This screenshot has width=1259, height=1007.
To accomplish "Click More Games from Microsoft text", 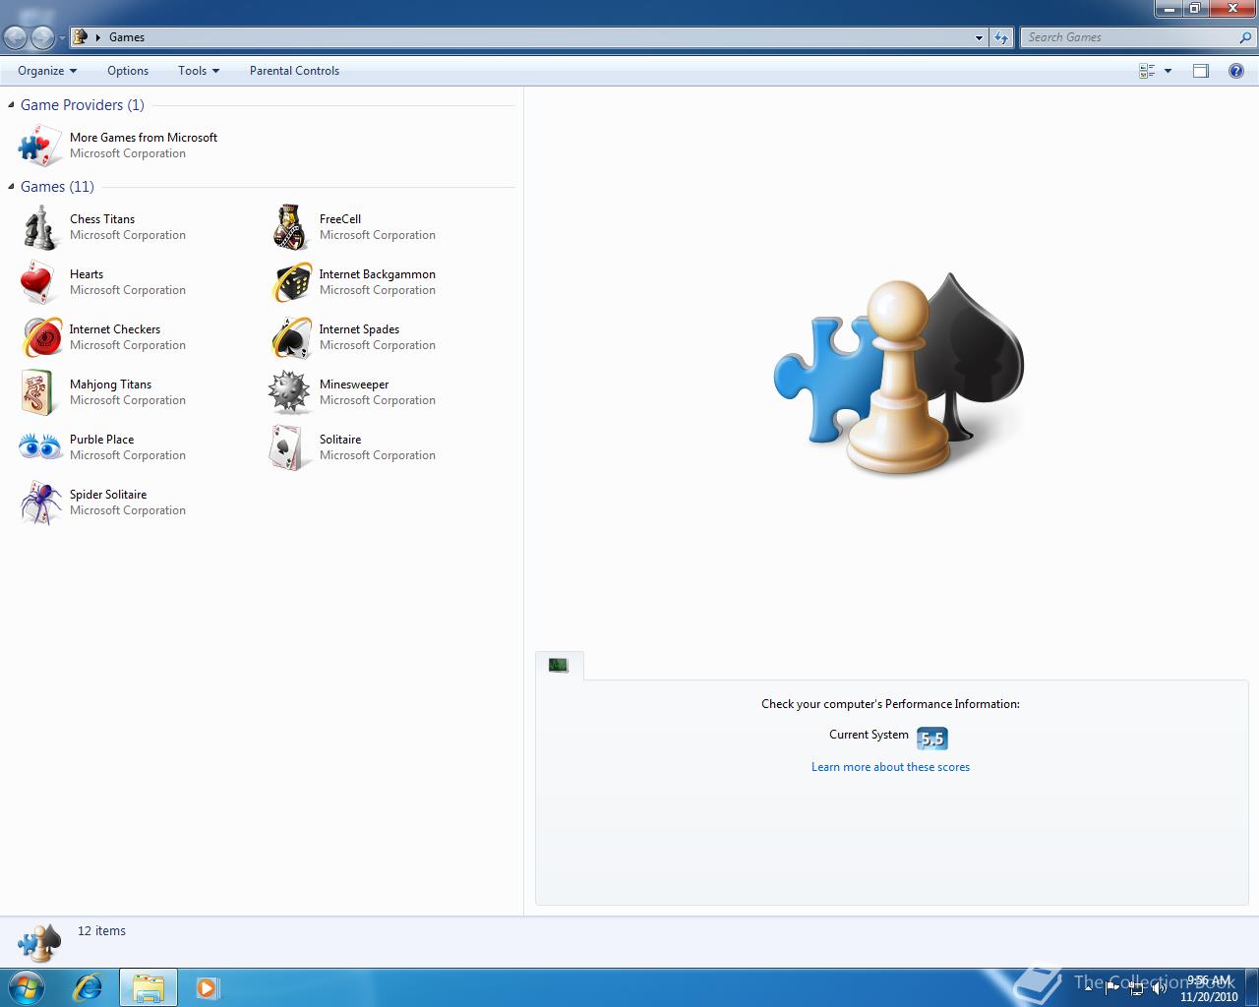I will tap(144, 138).
